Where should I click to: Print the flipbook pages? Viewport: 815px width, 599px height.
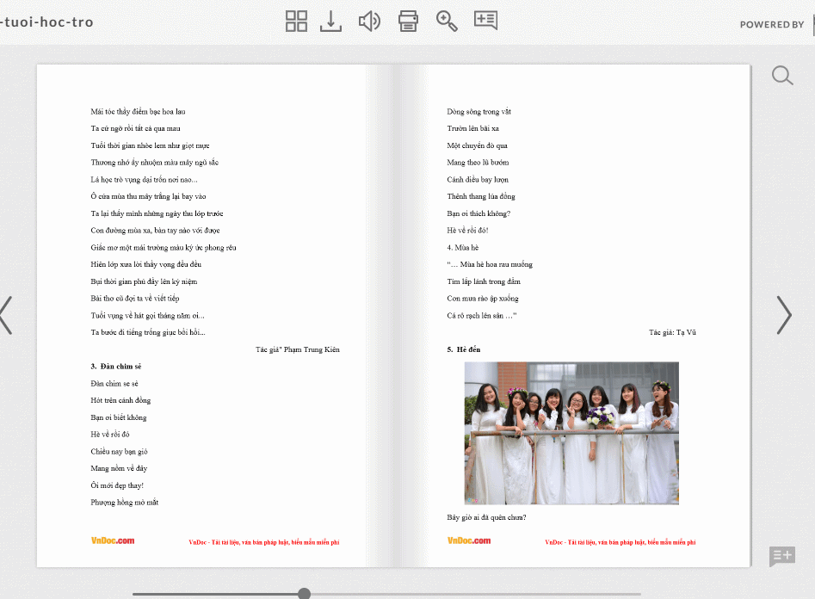(408, 22)
